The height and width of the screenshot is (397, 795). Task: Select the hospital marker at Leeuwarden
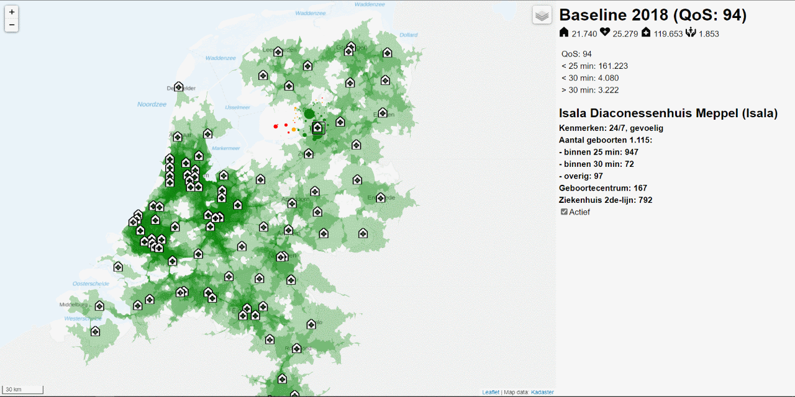pyautogui.click(x=278, y=51)
